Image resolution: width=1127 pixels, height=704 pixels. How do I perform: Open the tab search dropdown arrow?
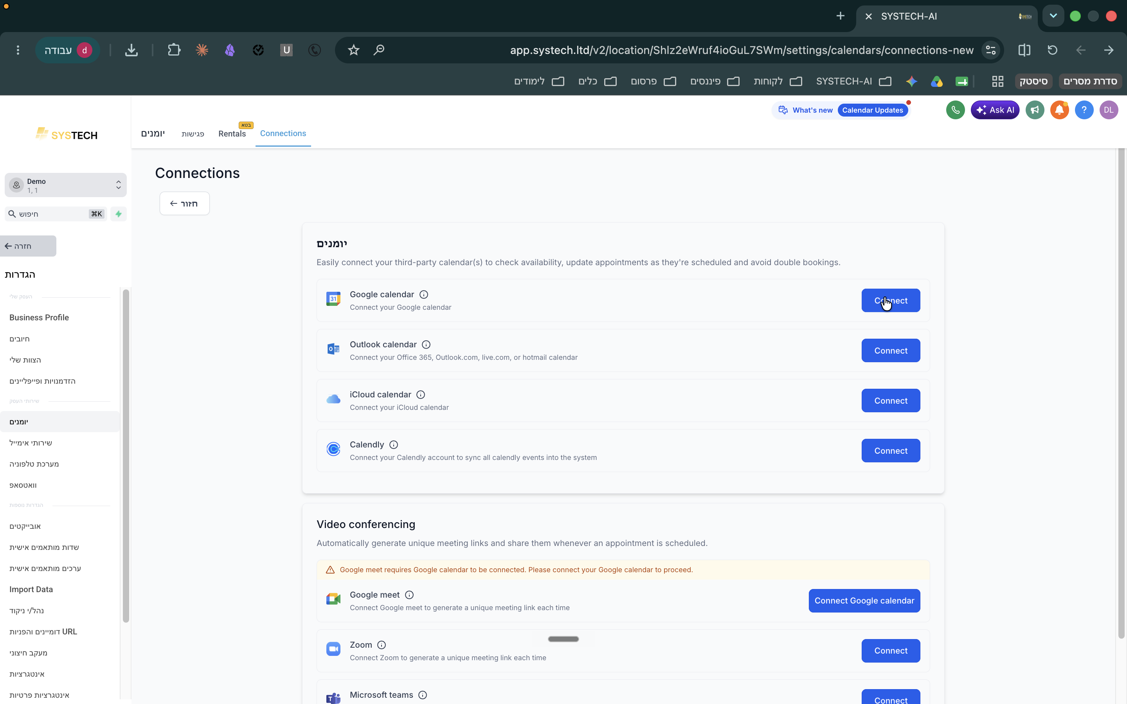click(x=1053, y=16)
